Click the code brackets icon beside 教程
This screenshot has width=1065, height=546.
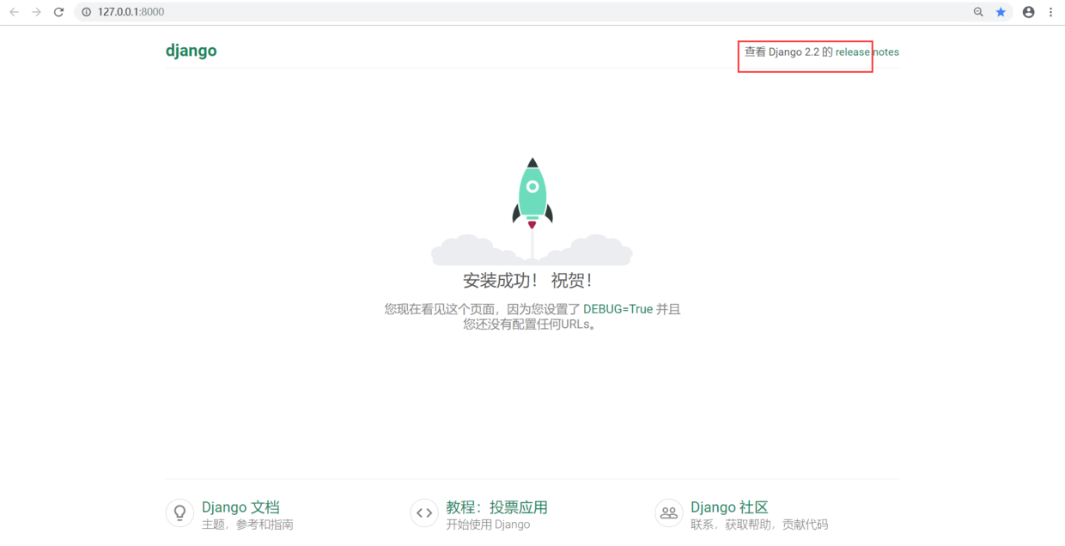click(424, 513)
